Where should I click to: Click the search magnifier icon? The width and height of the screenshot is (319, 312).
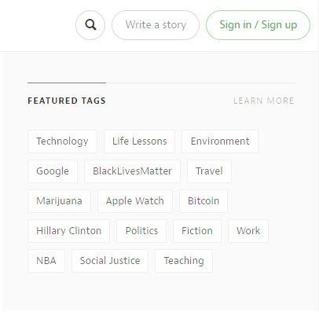[x=90, y=25]
